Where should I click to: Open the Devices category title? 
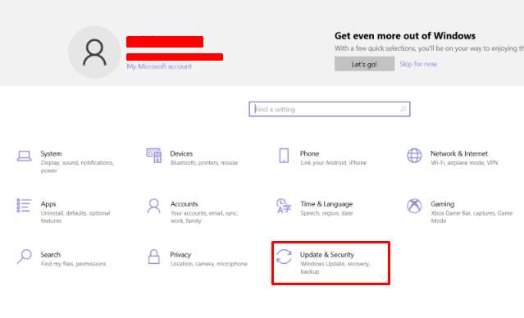click(181, 153)
